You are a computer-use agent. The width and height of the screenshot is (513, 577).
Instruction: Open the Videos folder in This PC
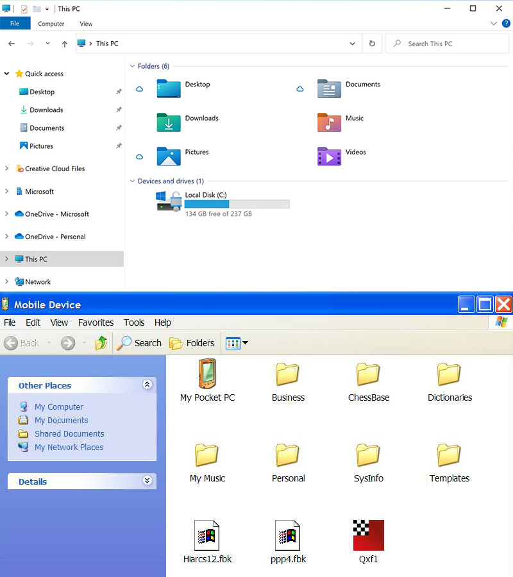(x=329, y=156)
